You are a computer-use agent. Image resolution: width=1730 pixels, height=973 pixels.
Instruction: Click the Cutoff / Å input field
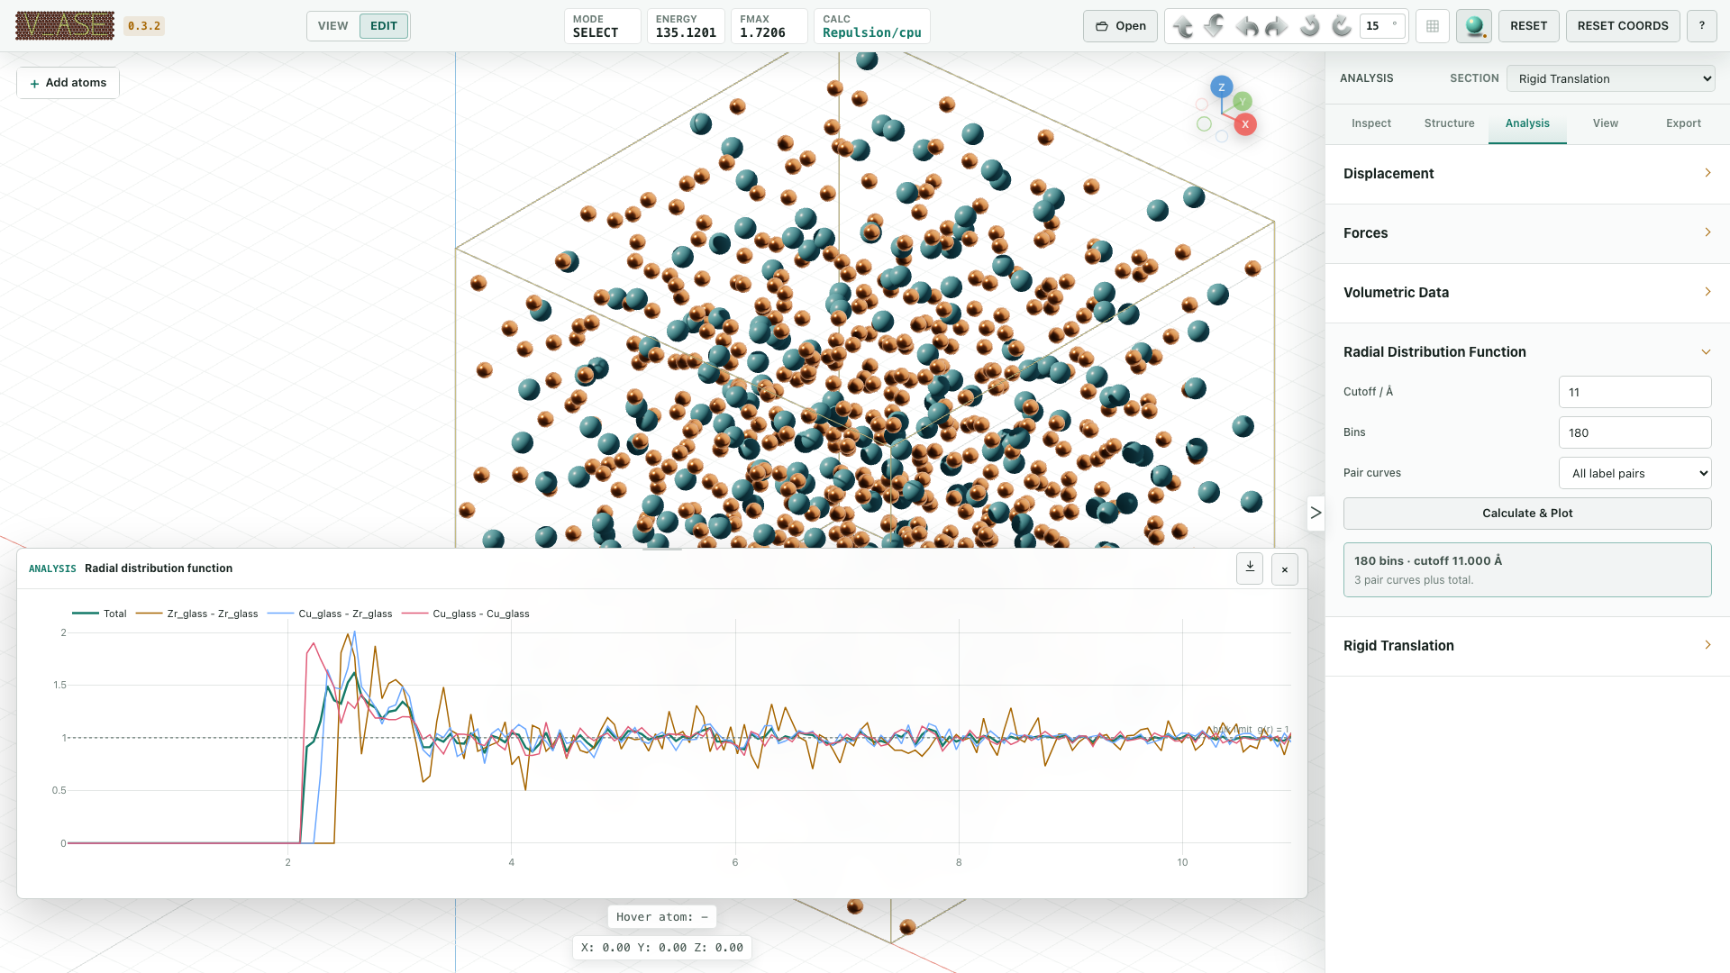click(x=1634, y=392)
